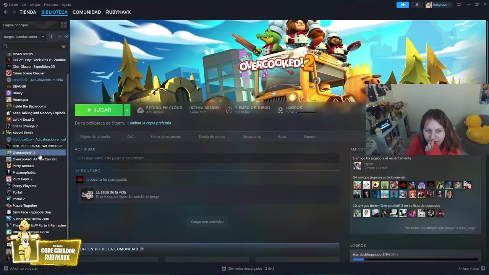Open the Amigos menu
The height and width of the screenshot is (275, 489).
click(35, 5)
